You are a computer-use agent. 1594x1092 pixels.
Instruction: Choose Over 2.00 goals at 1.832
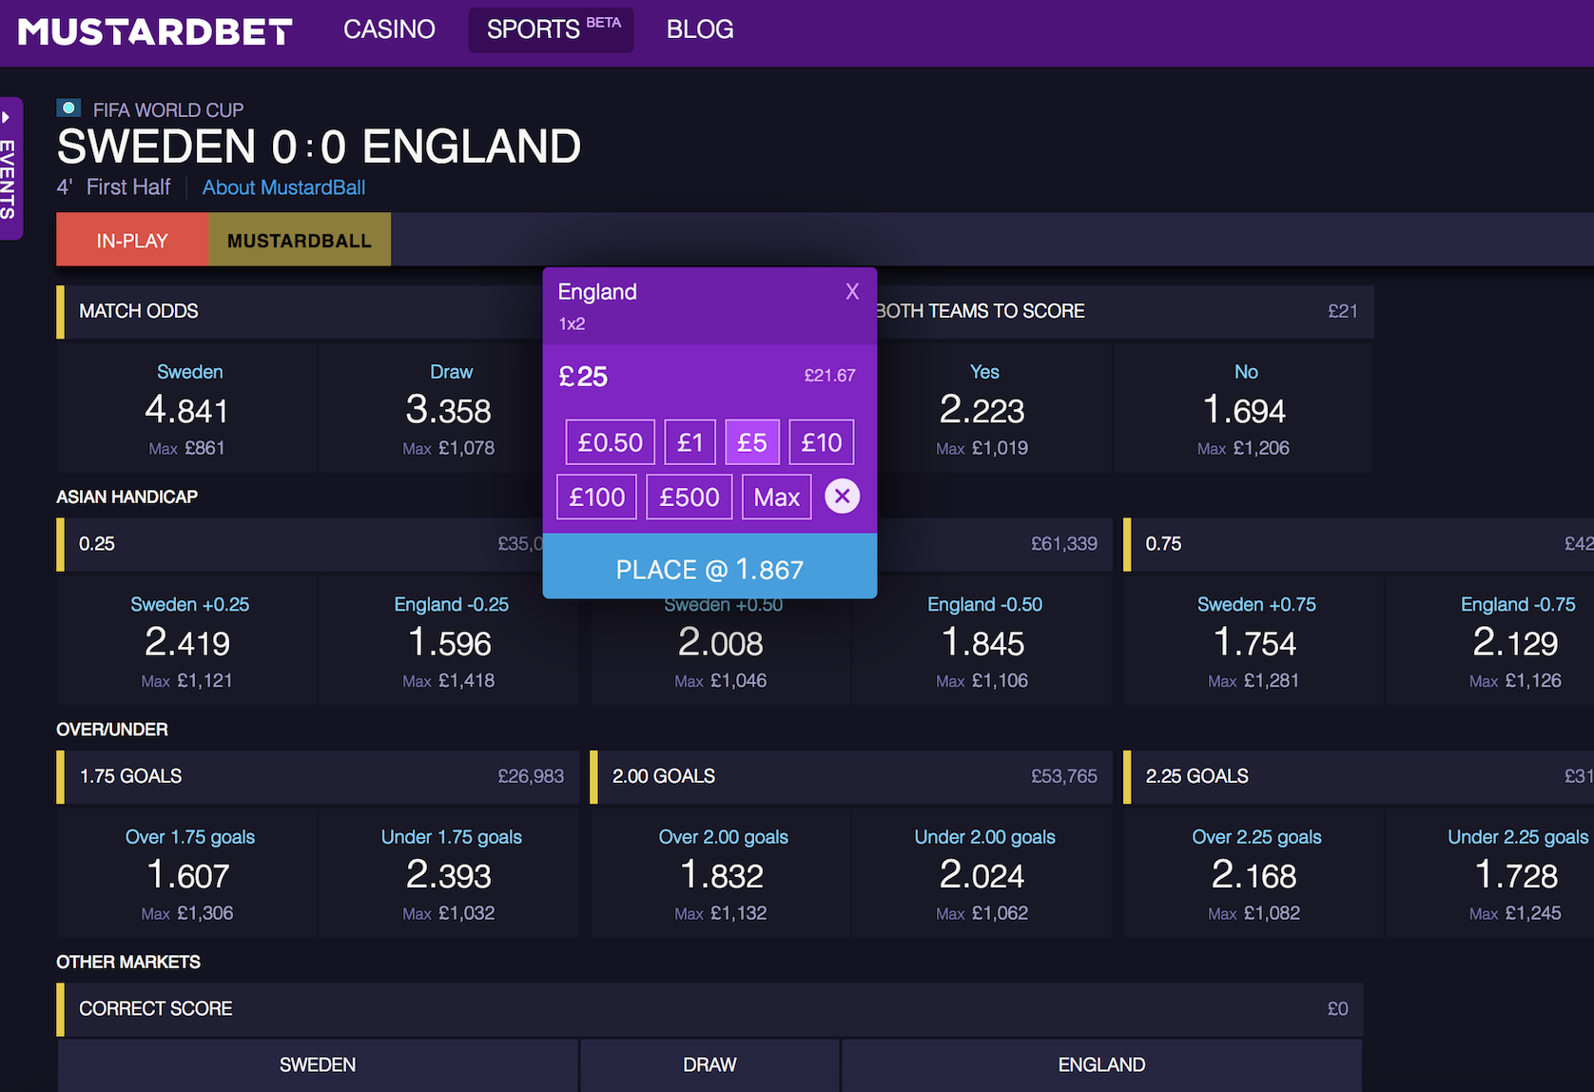click(x=721, y=873)
